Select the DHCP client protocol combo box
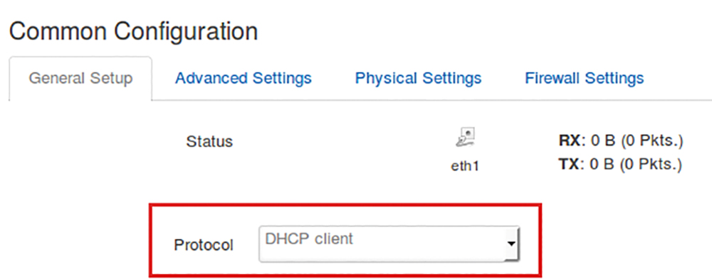This screenshot has height=279, width=712. coord(389,244)
